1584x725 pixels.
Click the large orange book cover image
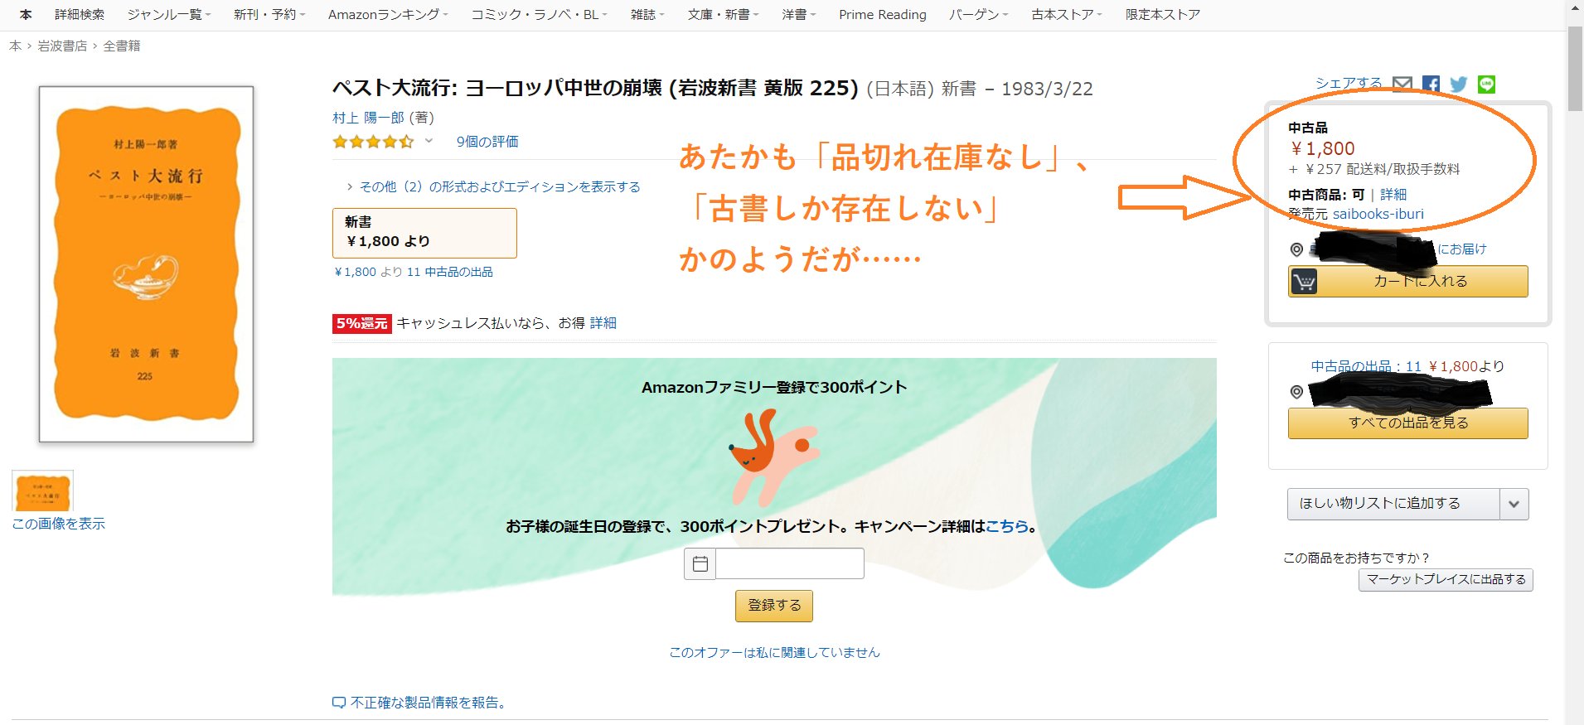[x=146, y=264]
